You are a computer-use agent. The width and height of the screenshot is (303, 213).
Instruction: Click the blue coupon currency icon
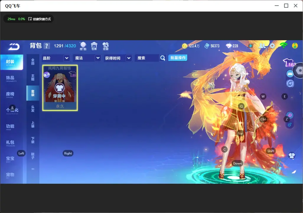click(207, 46)
